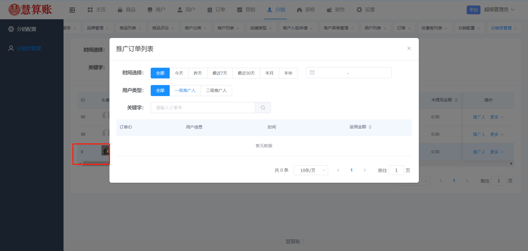Open 商品 top navigation item
This screenshot has width=528, height=251.
[x=127, y=10]
